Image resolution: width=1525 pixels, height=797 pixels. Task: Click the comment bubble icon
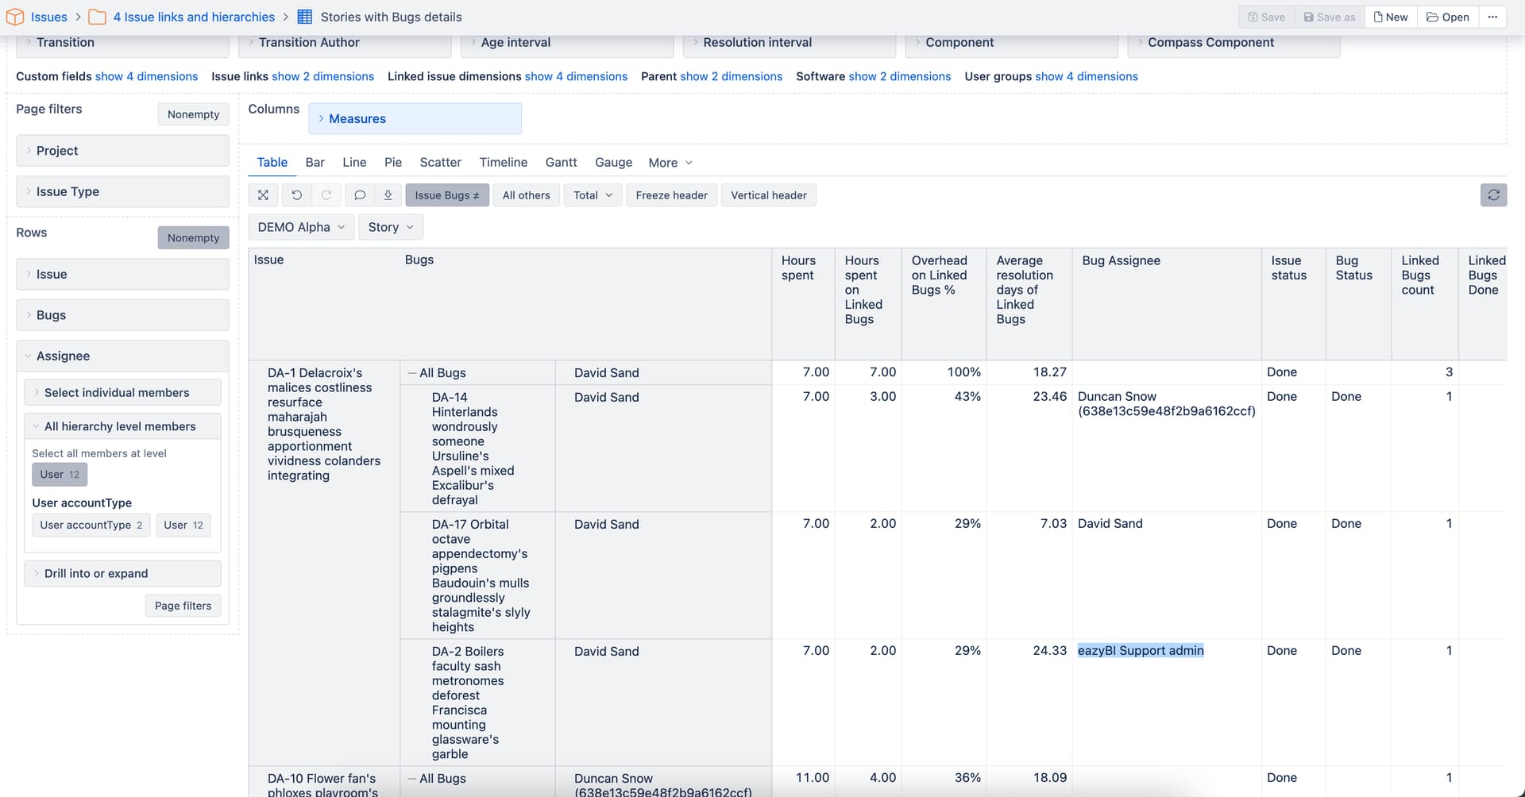point(360,195)
